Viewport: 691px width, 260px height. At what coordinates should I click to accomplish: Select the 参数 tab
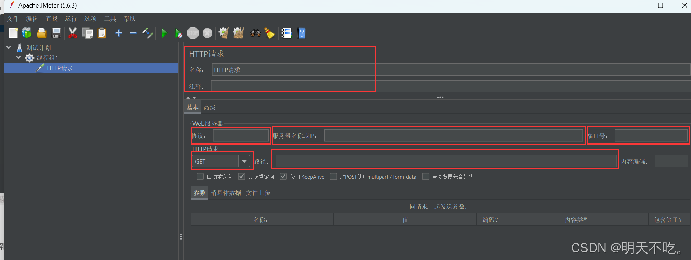[200, 193]
